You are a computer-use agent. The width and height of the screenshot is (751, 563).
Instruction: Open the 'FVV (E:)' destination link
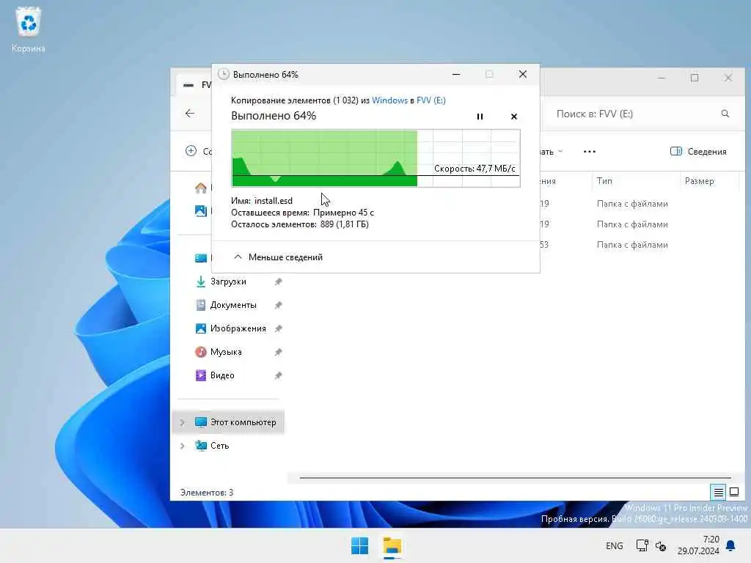(431, 100)
